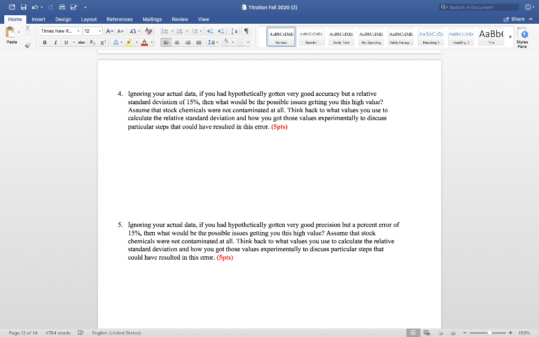Screen dimensions: 539x337
Task: Expand the bullet list options
Action: point(172,32)
